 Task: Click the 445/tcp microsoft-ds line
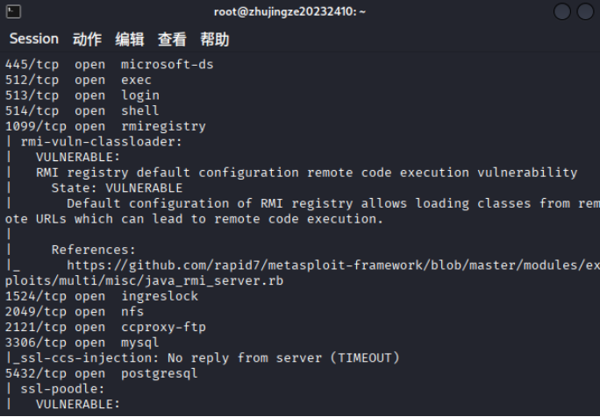coord(109,65)
